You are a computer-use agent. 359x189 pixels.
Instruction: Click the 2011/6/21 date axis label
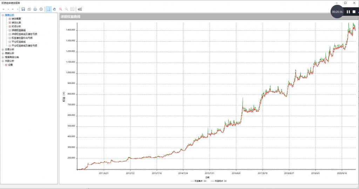104,173
